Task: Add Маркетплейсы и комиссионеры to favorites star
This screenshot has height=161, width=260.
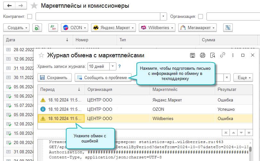Action: click(34, 6)
